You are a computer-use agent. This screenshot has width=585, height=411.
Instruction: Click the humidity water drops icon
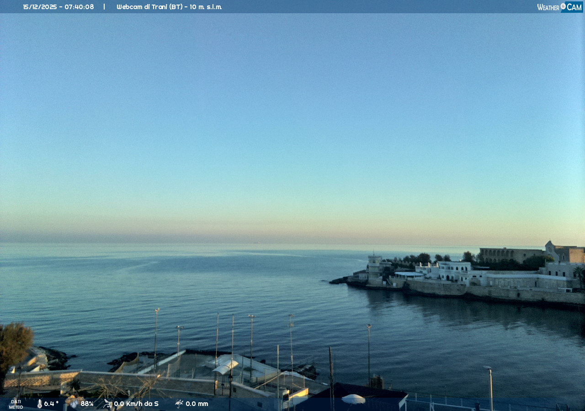[74, 404]
